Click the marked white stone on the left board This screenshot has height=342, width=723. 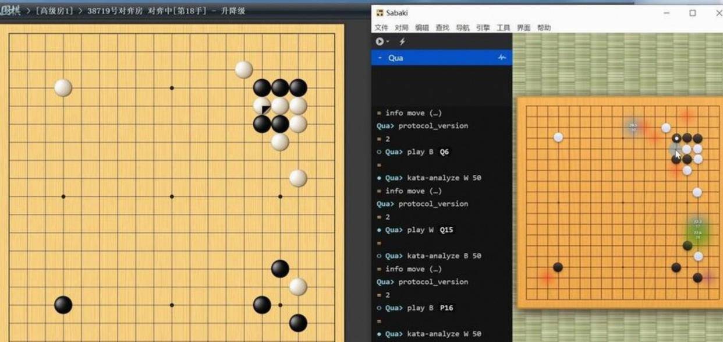[x=262, y=106]
